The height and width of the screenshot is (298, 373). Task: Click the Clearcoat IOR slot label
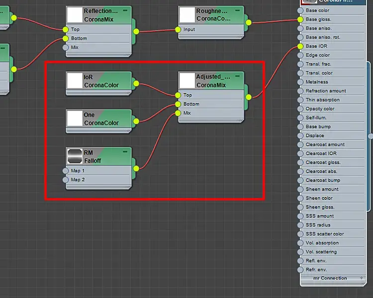coord(321,154)
